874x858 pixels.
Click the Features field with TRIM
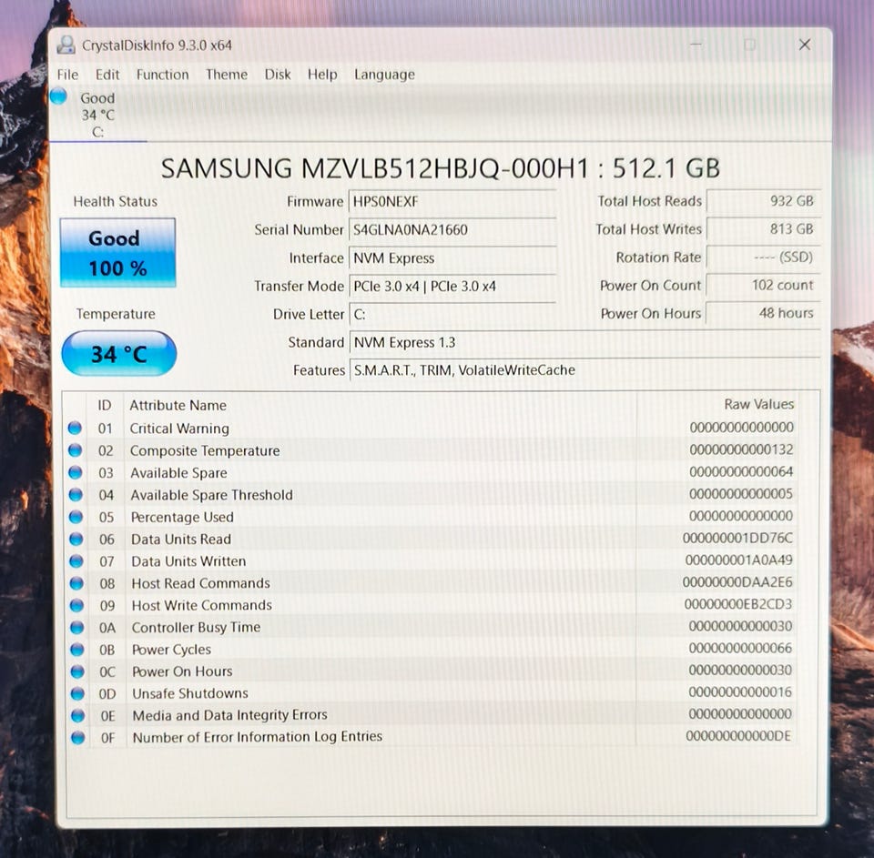[584, 370]
